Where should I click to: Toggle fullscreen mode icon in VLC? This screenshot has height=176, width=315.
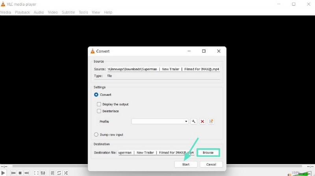tap(36, 173)
